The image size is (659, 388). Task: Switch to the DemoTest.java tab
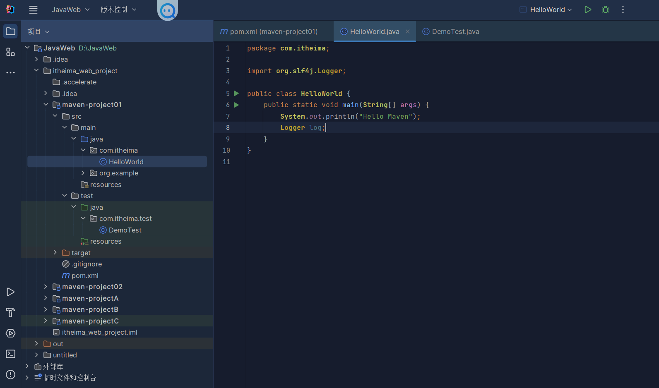tap(451, 31)
